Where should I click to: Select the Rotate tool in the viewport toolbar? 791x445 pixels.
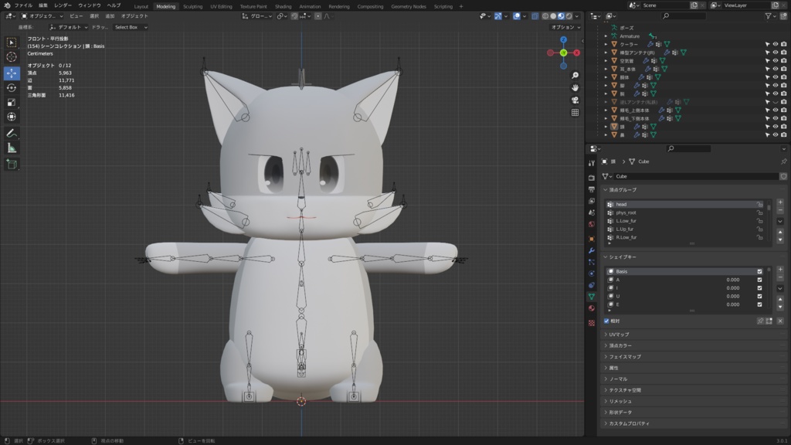(x=12, y=87)
